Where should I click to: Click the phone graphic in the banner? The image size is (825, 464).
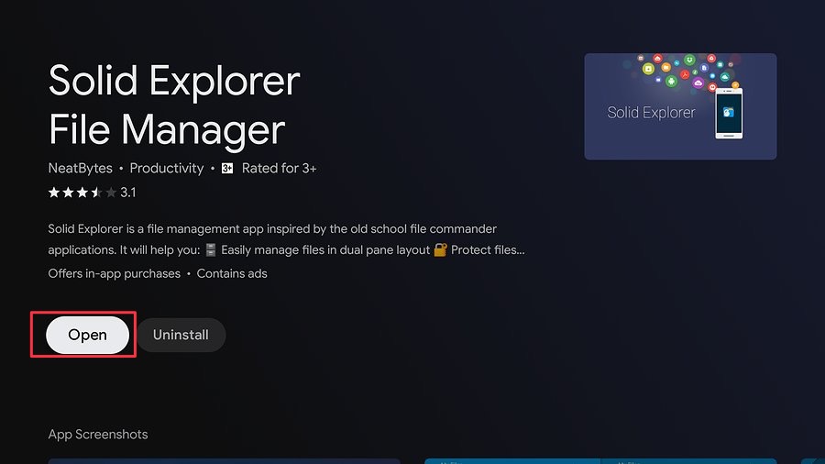(x=729, y=113)
